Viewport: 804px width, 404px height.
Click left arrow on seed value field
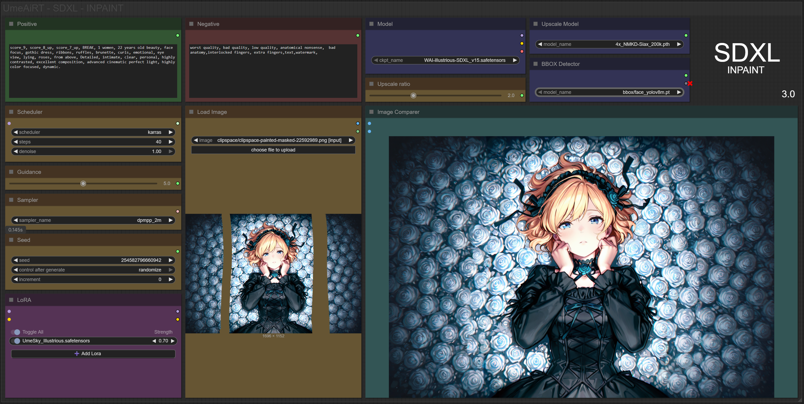coord(15,260)
